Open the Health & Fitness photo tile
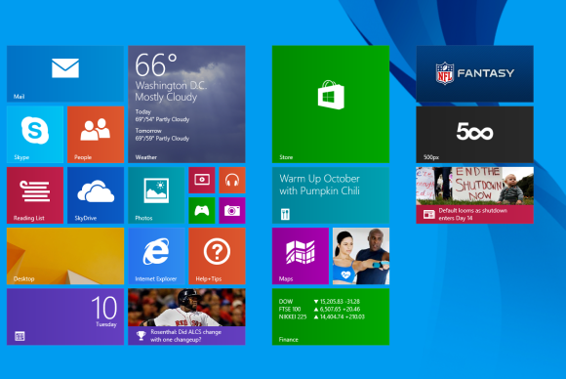The image size is (566, 379). [x=361, y=256]
